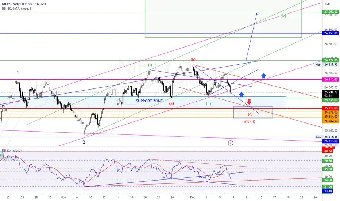Image resolution: width=340 pixels, height=201 pixels.
Task: Click the RSI 55.00 level tag
Action: tap(328, 169)
